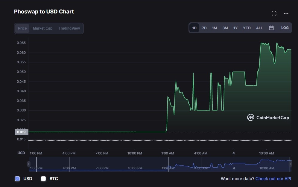Viewport: 298px width, 187px height.
Task: Toggle the USD currency checkbox
Action: pos(17,179)
